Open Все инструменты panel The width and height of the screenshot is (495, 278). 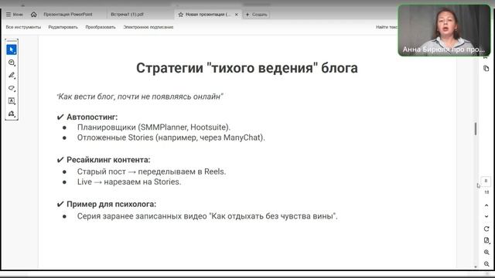23,27
